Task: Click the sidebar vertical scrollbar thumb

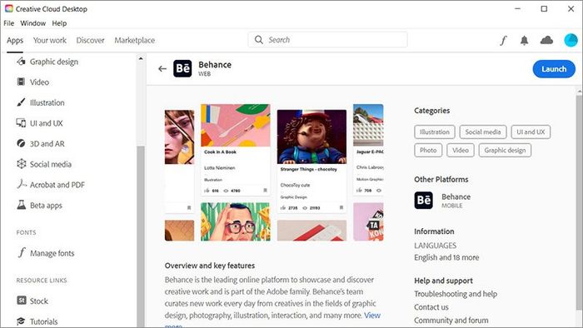Action: point(141,236)
